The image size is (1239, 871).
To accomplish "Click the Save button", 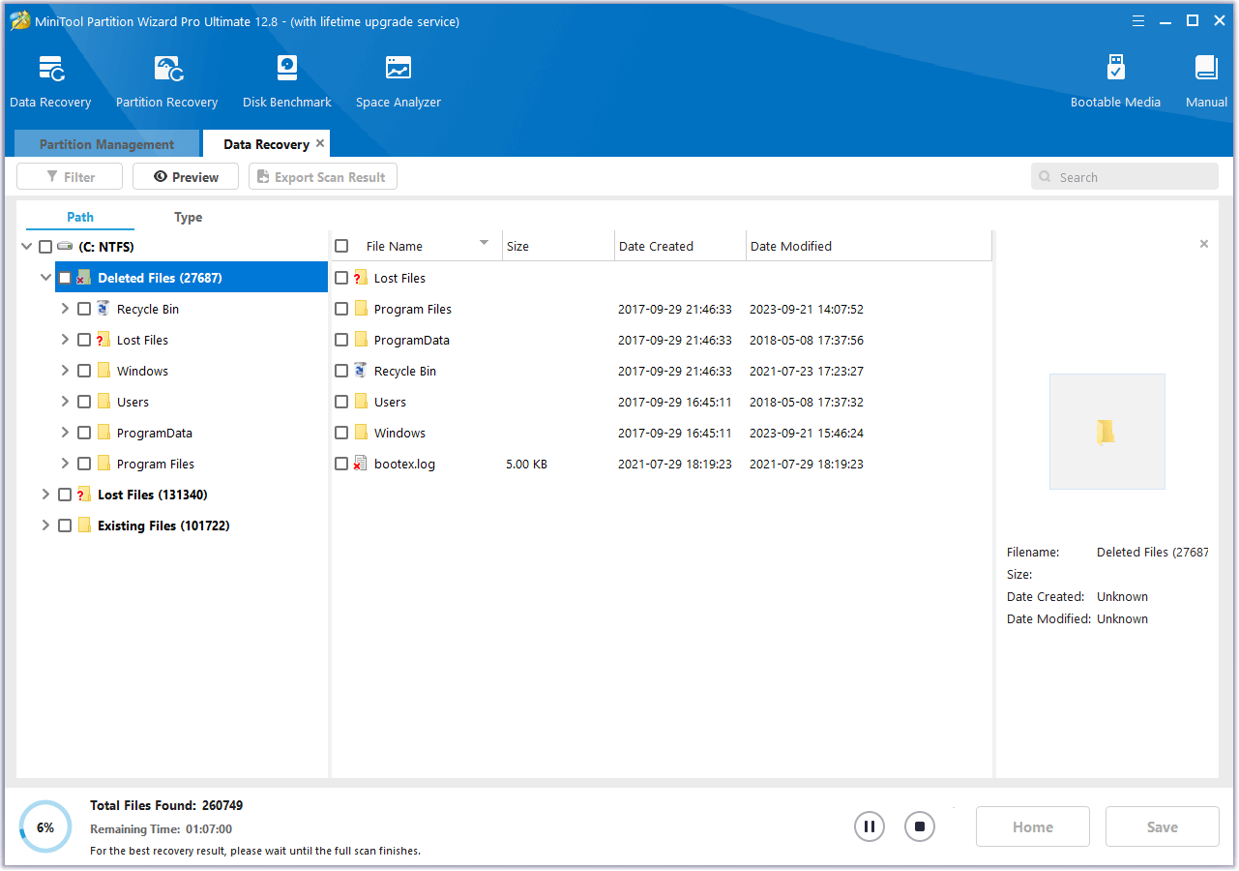I will click(x=1162, y=826).
